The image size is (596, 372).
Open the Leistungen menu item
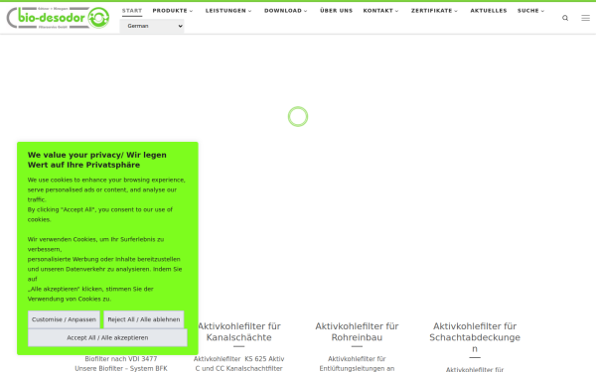click(x=225, y=11)
